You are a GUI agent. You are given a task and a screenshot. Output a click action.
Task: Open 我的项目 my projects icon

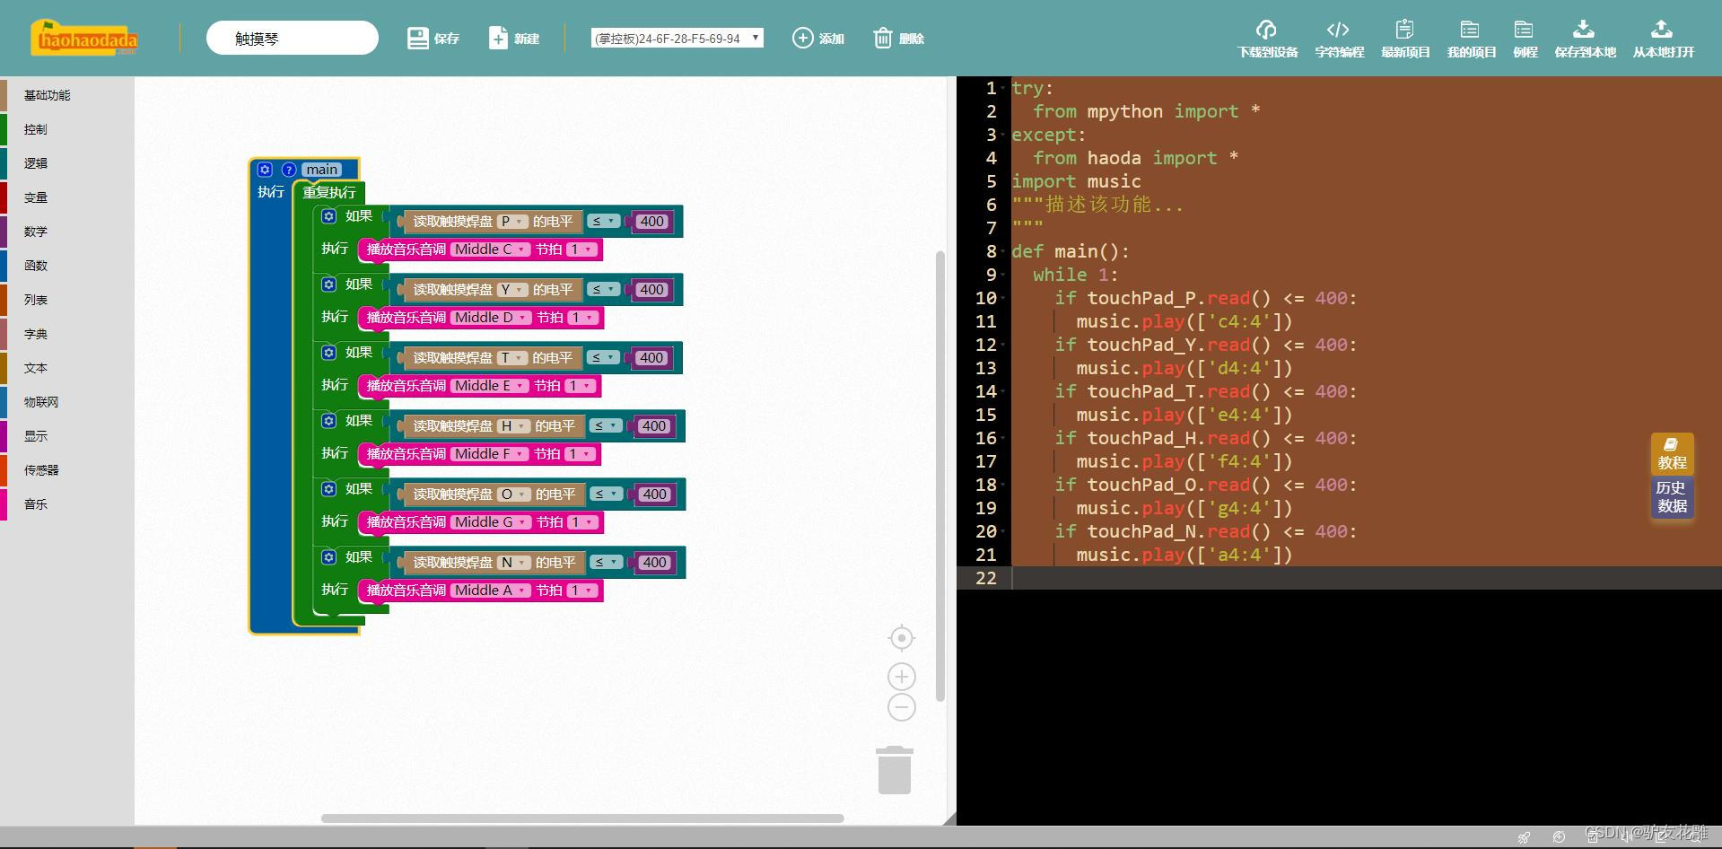pos(1470,30)
